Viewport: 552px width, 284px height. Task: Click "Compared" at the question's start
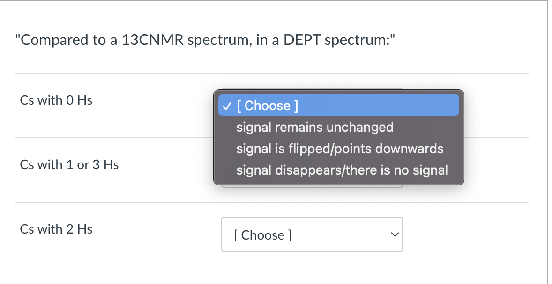[x=54, y=40]
